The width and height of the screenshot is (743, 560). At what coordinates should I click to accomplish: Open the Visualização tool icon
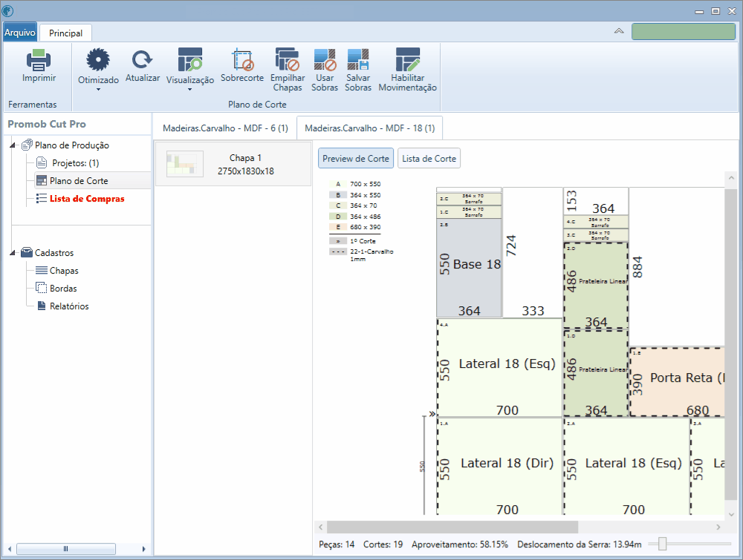click(190, 59)
